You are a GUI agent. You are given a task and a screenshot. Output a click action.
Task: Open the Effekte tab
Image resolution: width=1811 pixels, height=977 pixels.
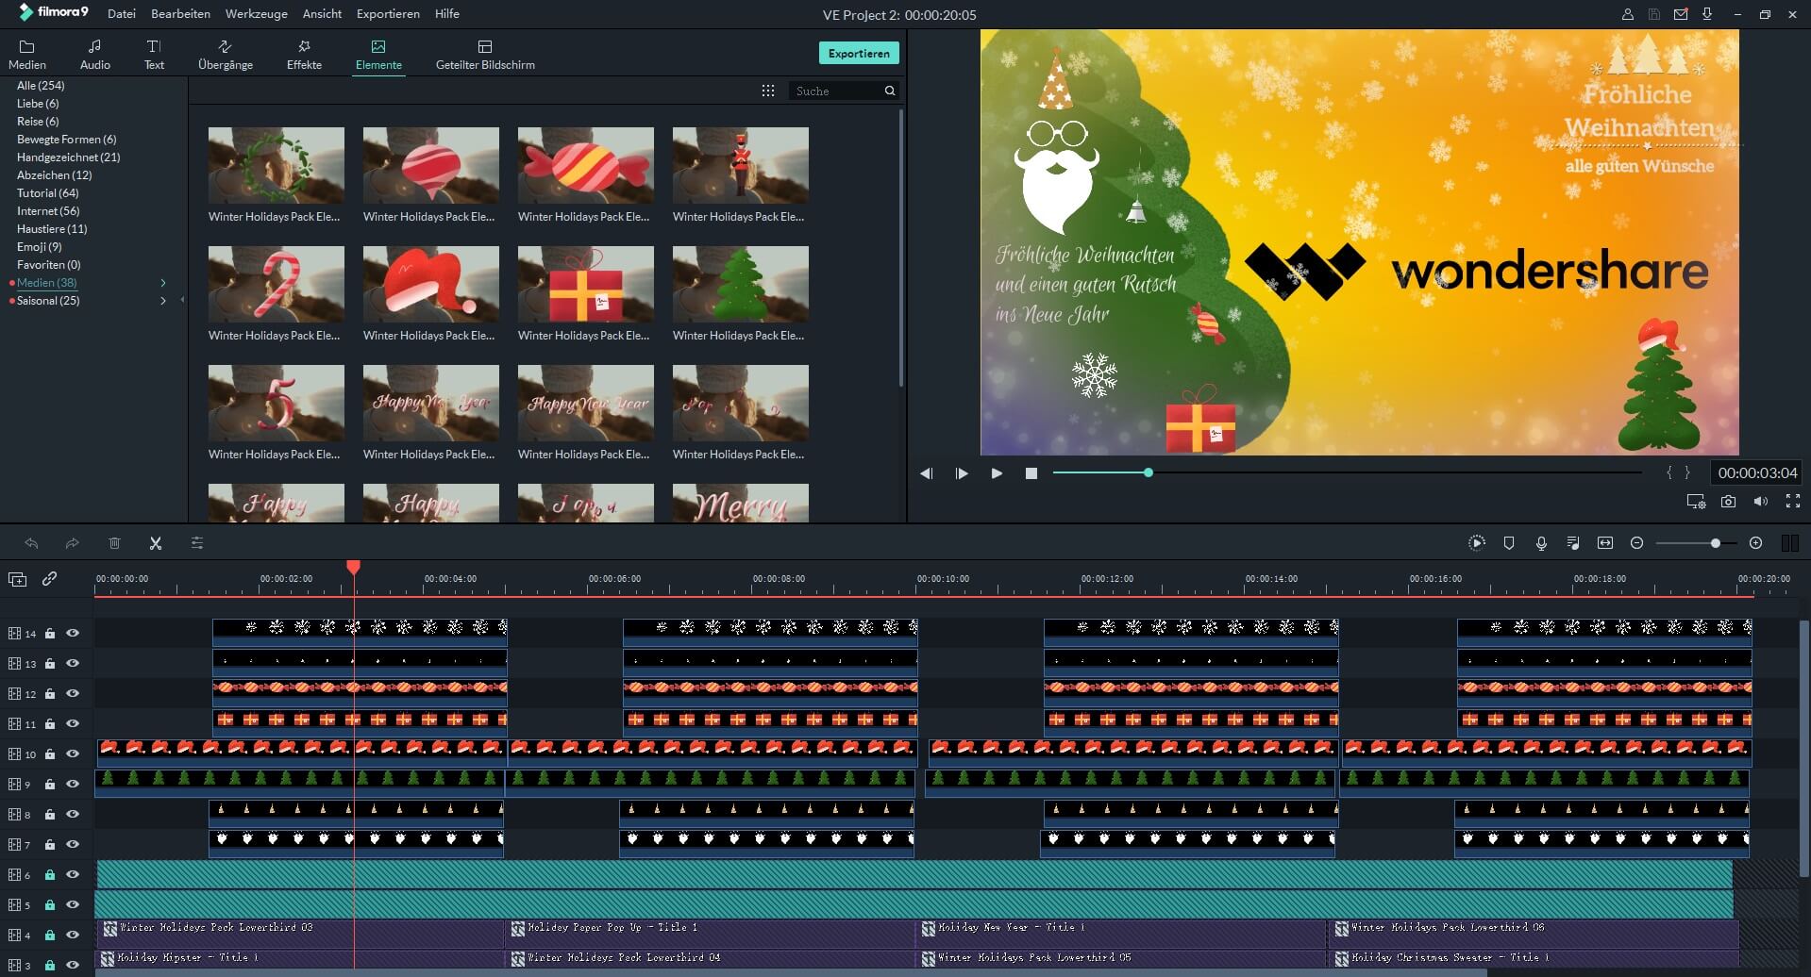click(x=304, y=55)
